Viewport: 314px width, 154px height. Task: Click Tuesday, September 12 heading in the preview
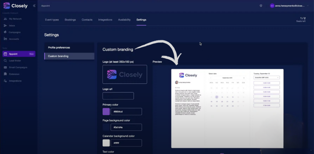262,73
